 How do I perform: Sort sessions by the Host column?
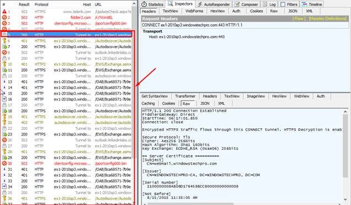click(87, 4)
